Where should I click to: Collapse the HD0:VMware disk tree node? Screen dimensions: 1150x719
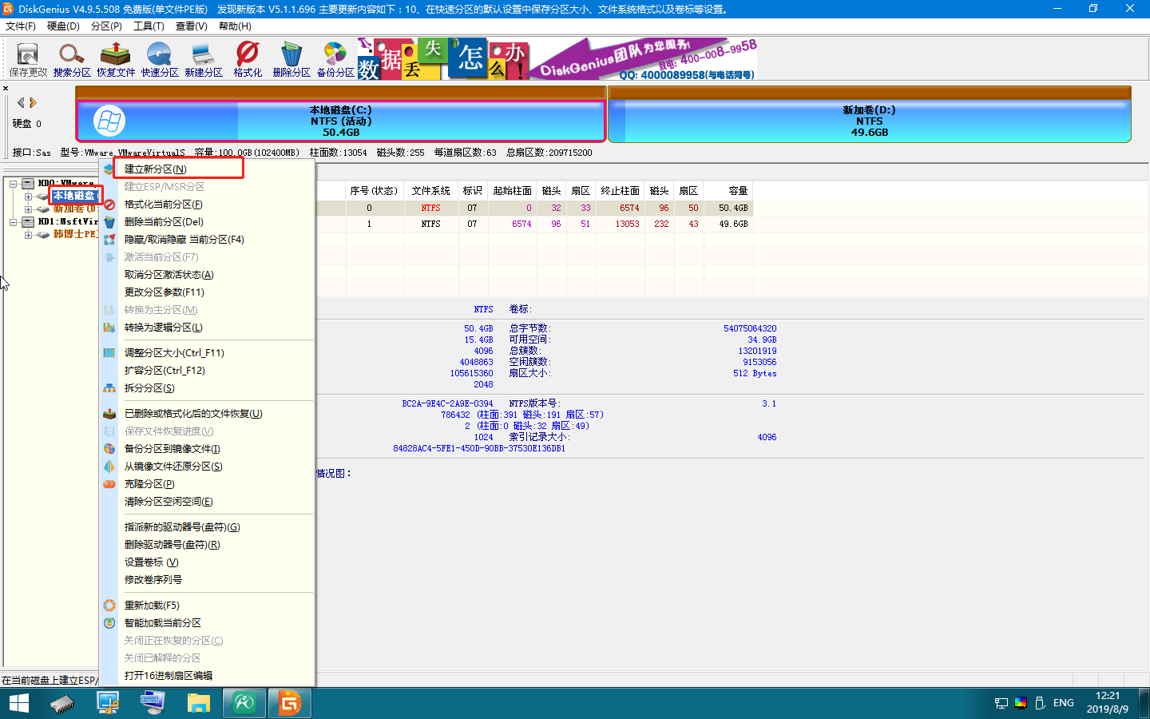(14, 184)
